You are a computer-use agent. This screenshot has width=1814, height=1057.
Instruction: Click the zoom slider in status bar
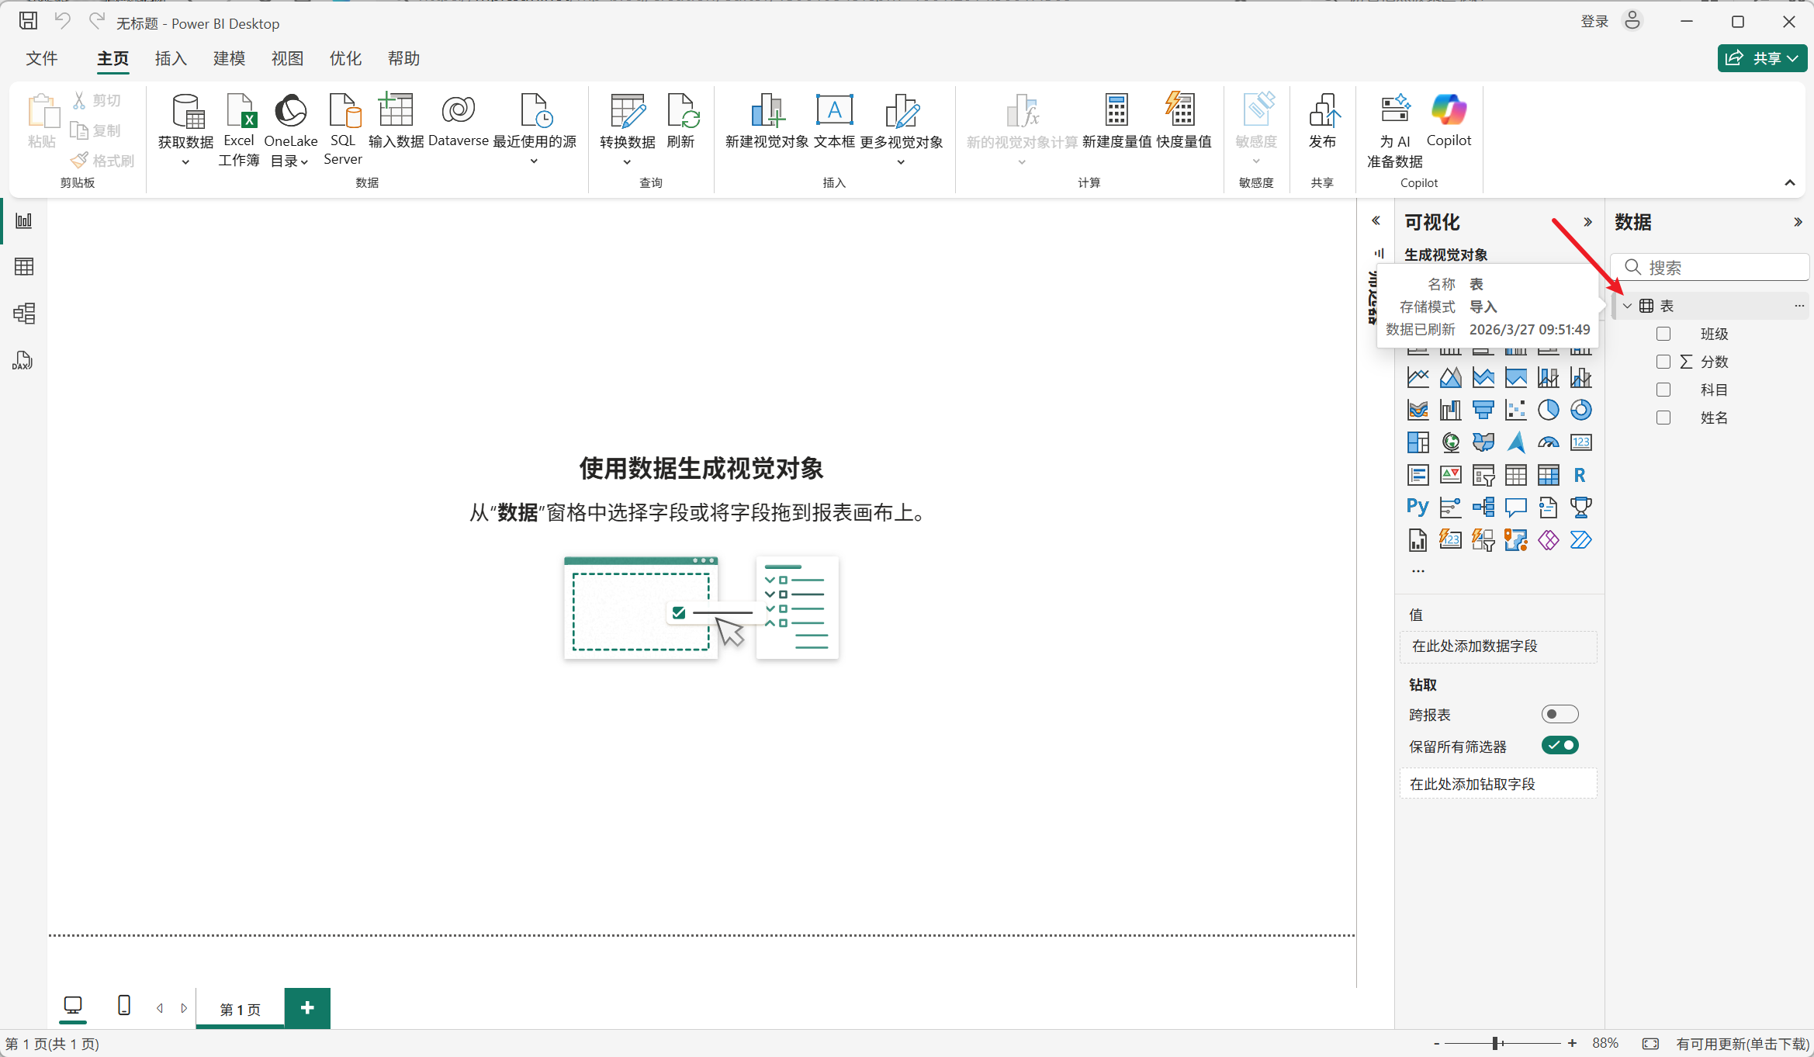point(1495,1044)
